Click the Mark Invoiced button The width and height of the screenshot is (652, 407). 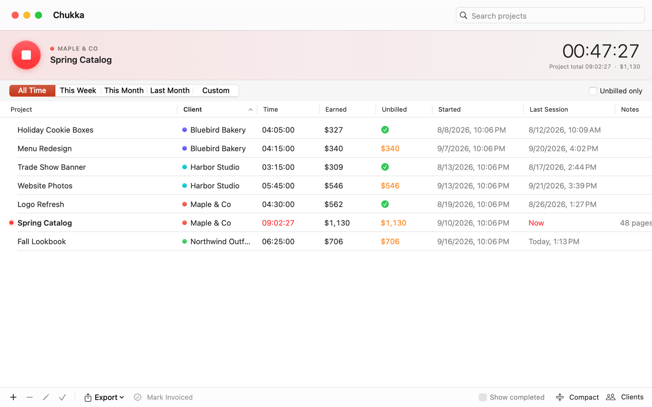[x=163, y=397]
